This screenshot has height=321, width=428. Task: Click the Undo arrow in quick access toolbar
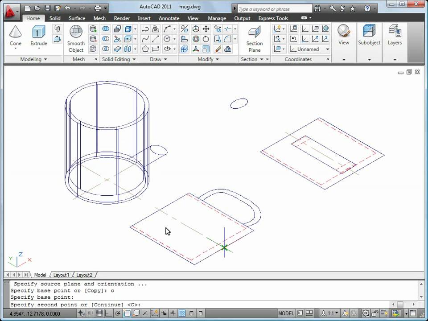click(x=67, y=8)
